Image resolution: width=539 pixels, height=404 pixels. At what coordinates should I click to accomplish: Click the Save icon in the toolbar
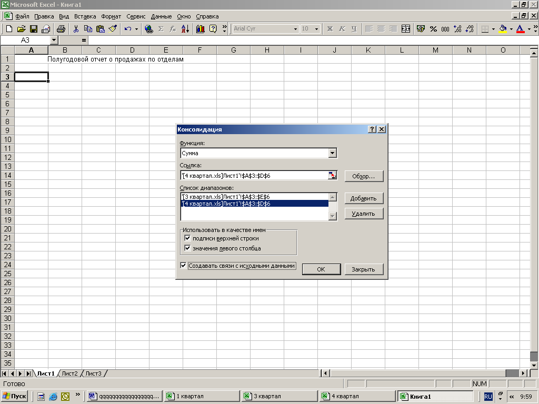(33, 29)
